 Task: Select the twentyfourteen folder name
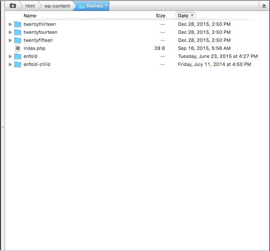pyautogui.click(x=40, y=32)
